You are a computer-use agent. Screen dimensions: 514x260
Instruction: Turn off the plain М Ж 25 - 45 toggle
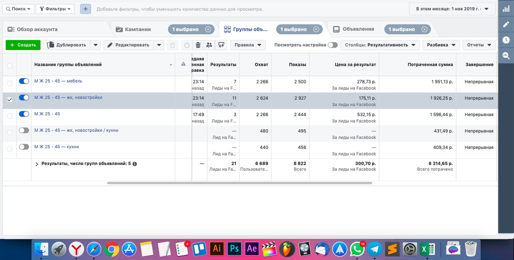24,114
